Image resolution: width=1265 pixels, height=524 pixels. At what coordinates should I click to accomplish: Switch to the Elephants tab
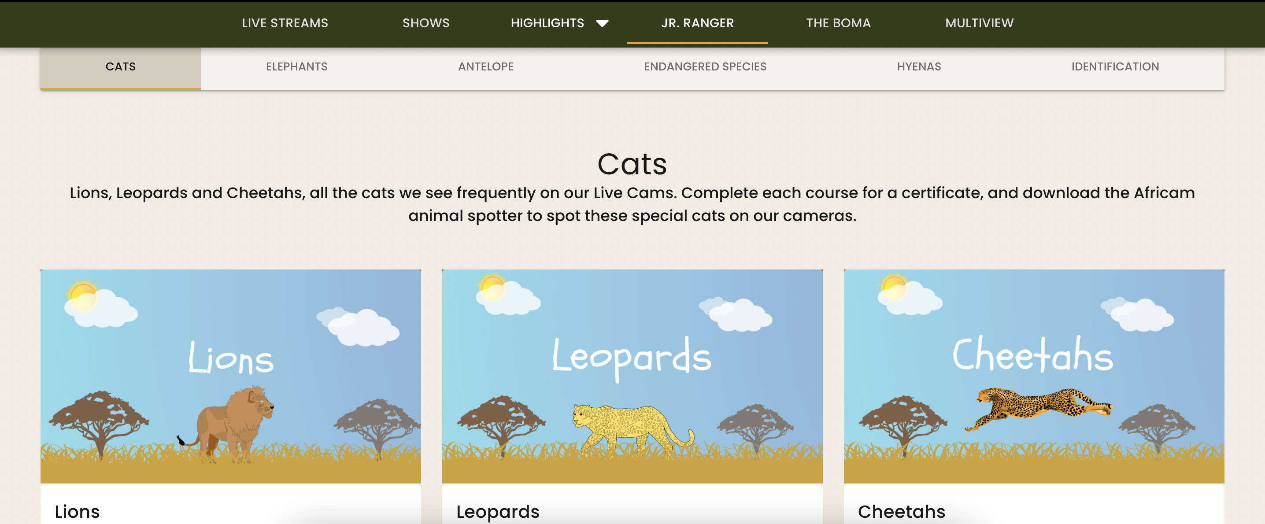(x=296, y=67)
